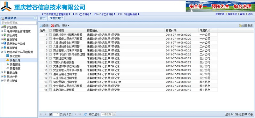Open the 公司年度安全管理目标 link
255x118 pixels.
click(x=56, y=14)
